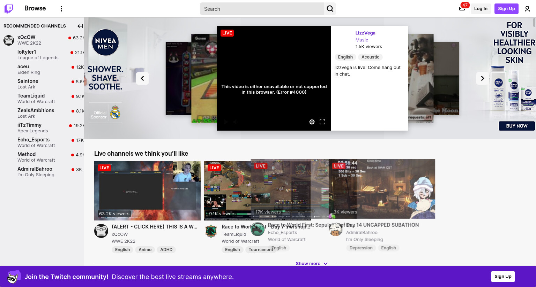
Task: Click the WWE 2K22 category under xQcOW card
Action: (124, 241)
